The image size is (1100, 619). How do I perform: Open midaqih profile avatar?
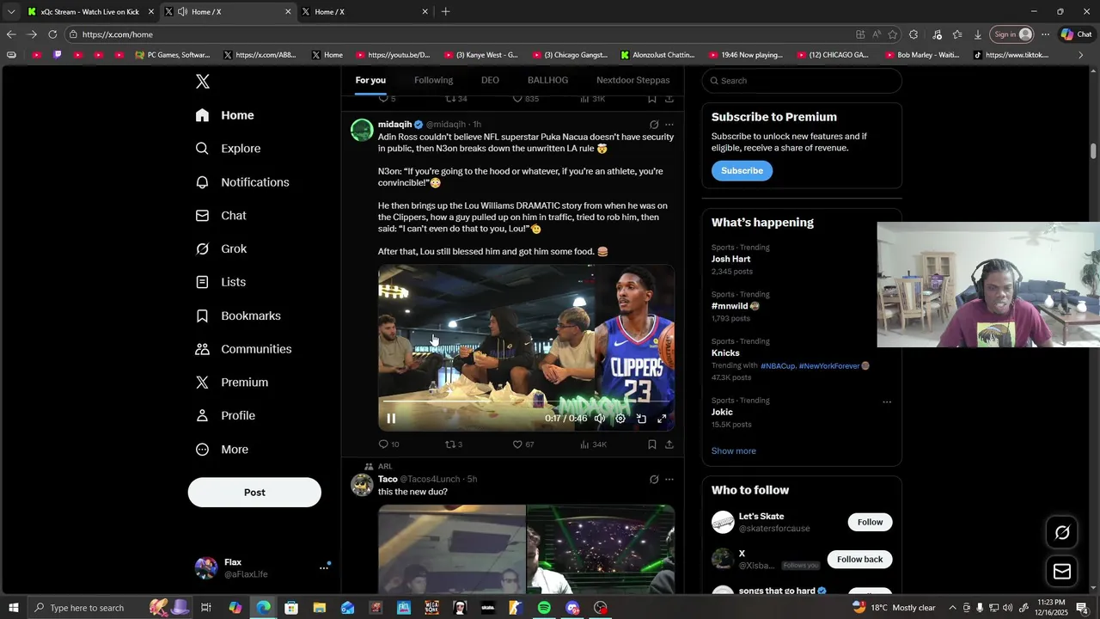[362, 130]
